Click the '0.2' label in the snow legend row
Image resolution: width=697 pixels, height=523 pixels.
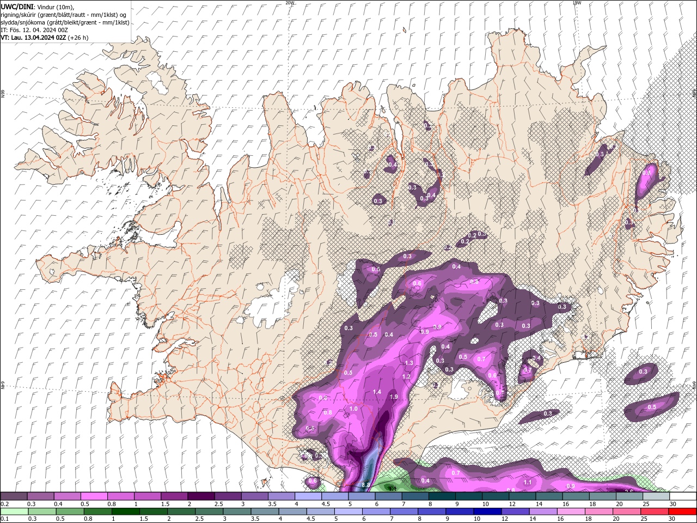4,504
